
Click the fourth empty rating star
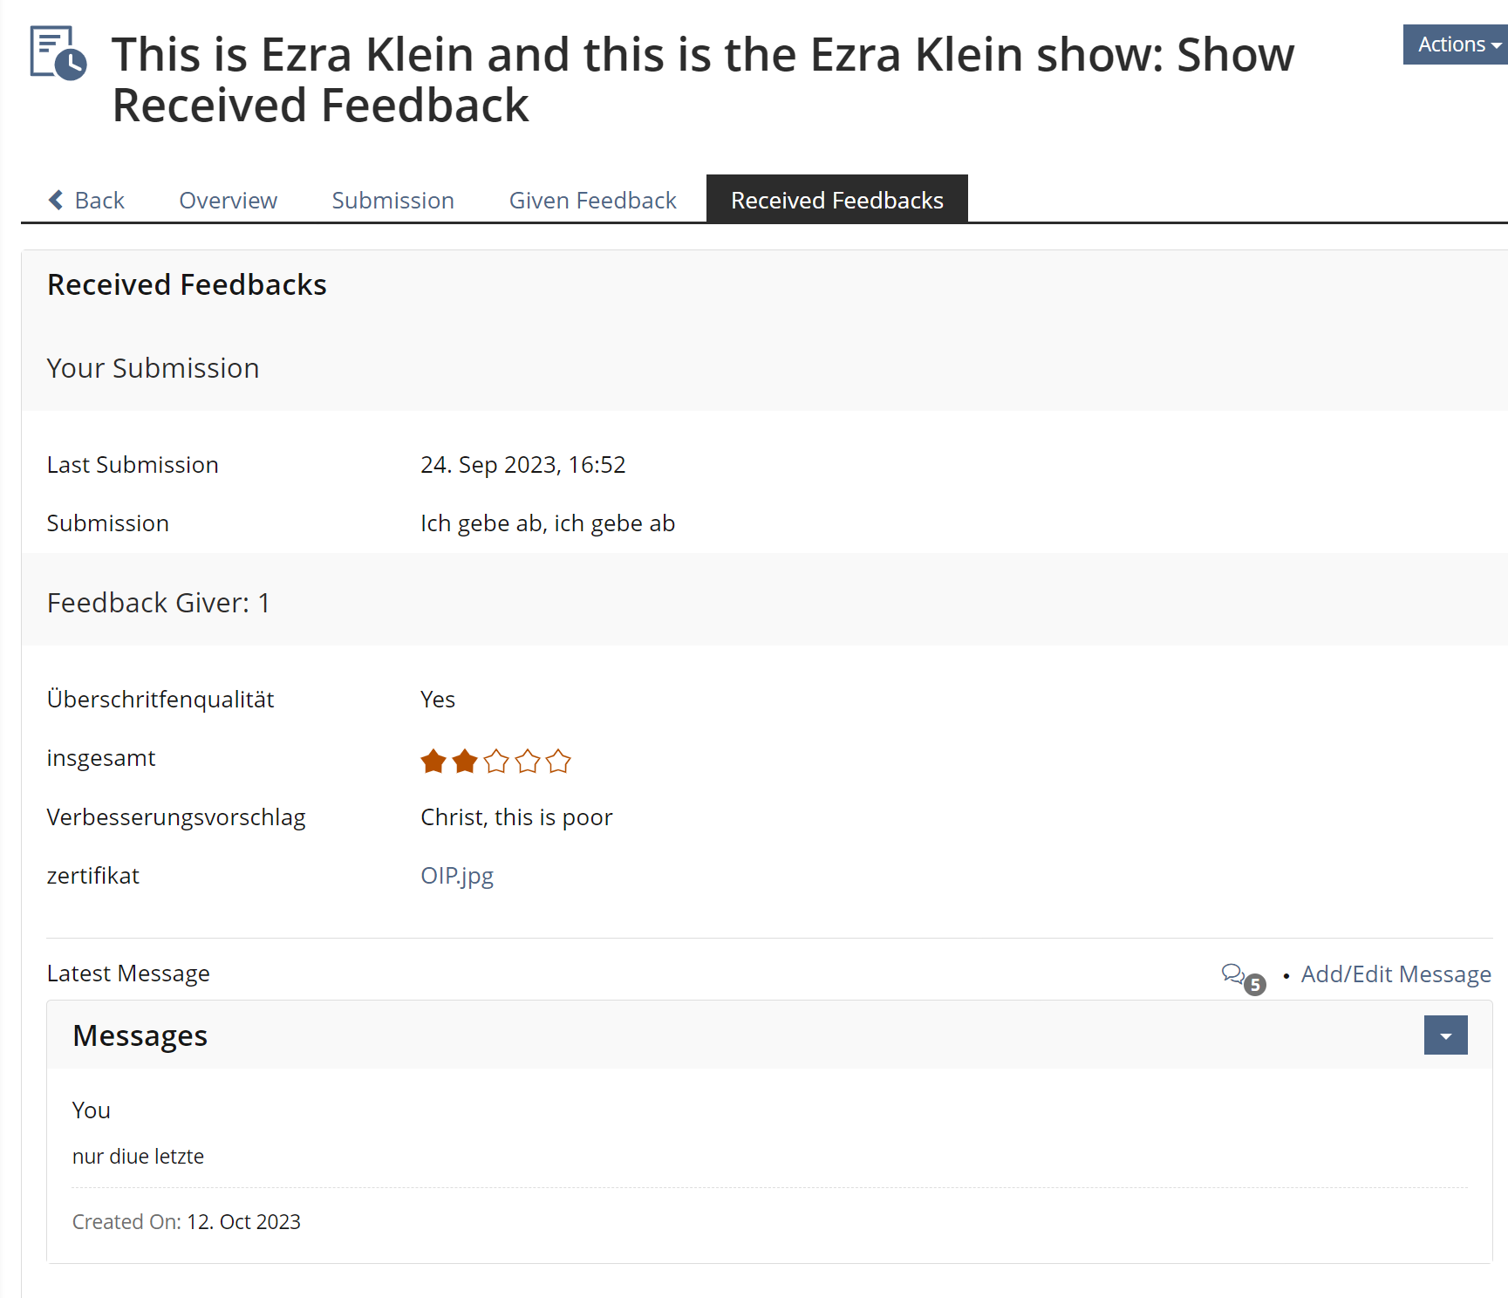(x=528, y=762)
